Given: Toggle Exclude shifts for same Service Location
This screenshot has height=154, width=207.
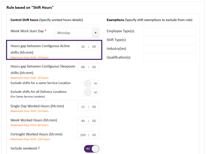Looking at the screenshot, I should pos(91,83).
